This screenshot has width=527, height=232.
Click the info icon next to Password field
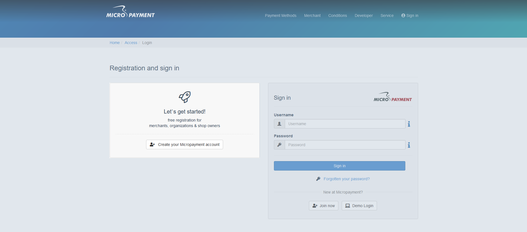coord(409,145)
